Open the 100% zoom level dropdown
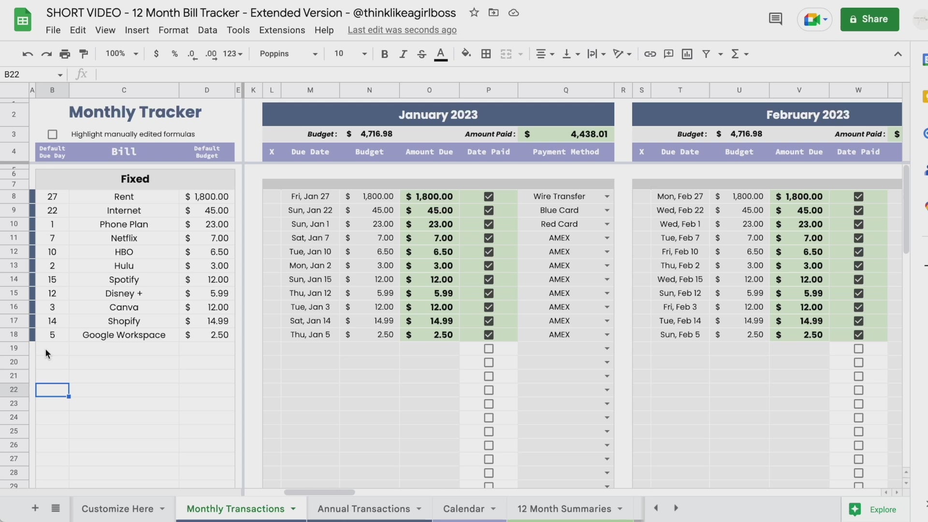The image size is (928, 522). click(122, 54)
